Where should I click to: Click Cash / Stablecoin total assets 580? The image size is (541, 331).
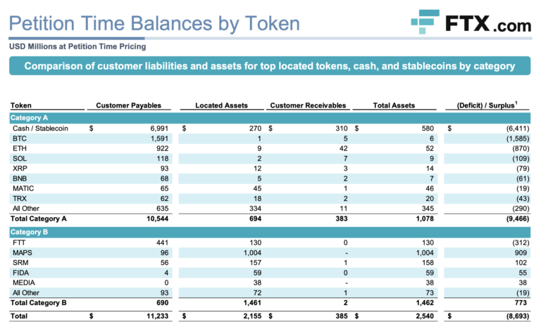428,129
